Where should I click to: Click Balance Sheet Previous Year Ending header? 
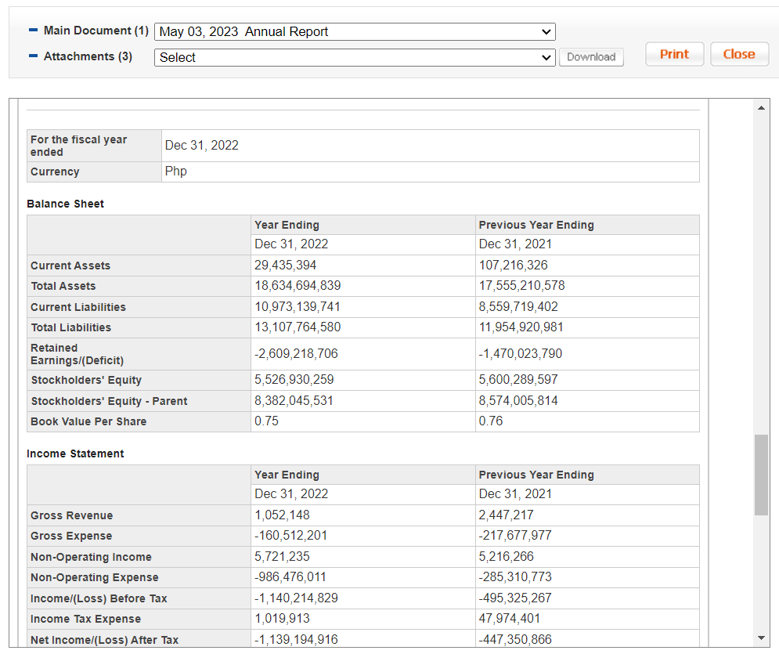tap(536, 225)
